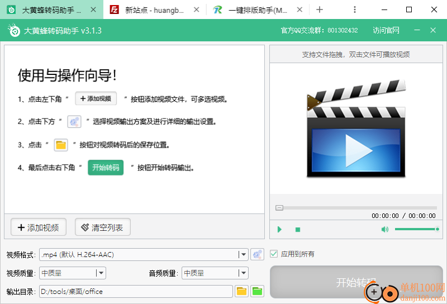
Task: Minimize the 大黄蜂转码助手 app from the green header
Action: (x=417, y=30)
